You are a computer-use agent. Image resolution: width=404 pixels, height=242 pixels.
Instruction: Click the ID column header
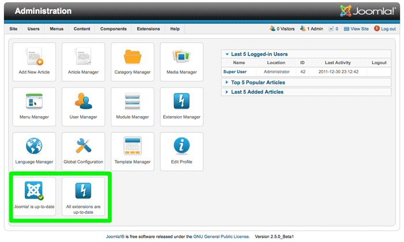[302, 62]
